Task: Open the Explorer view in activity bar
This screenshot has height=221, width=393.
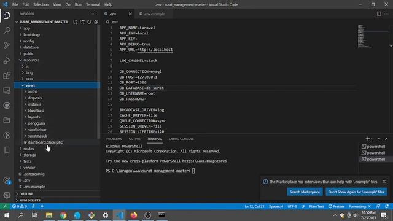Action: tap(7, 15)
